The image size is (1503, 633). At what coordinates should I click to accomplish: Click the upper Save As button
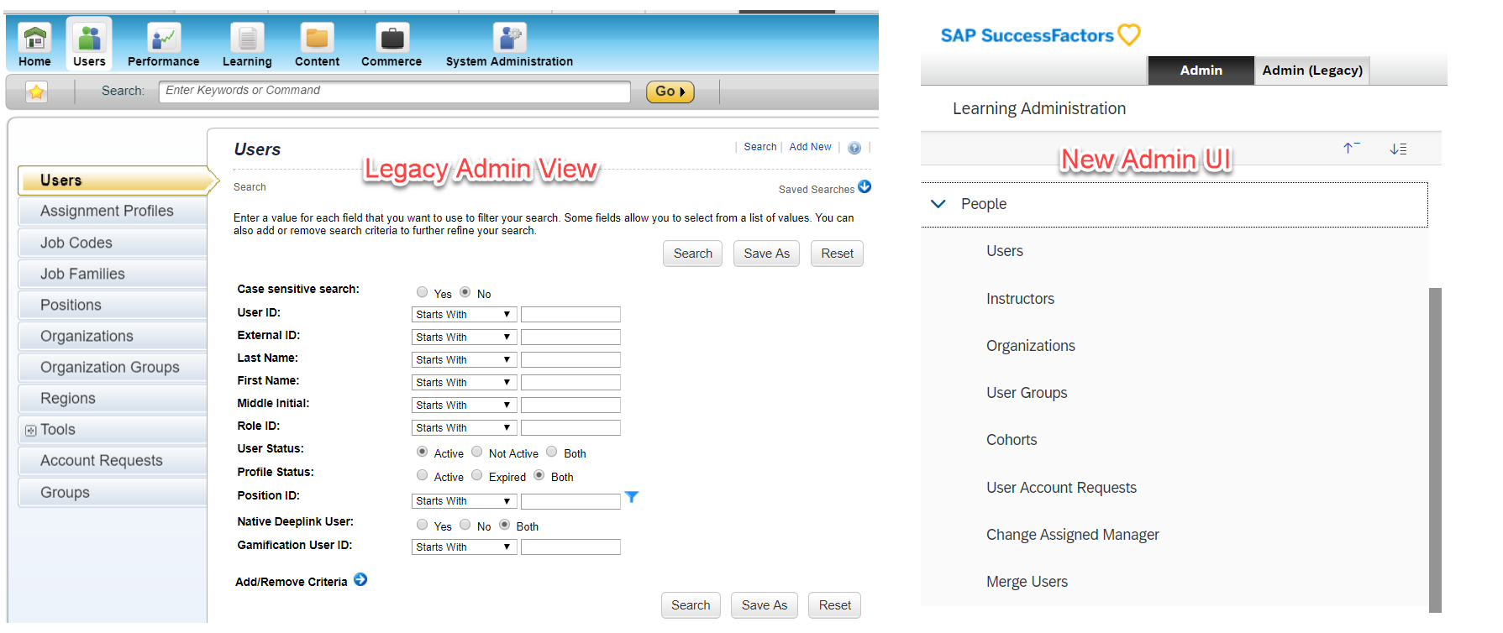tap(766, 254)
